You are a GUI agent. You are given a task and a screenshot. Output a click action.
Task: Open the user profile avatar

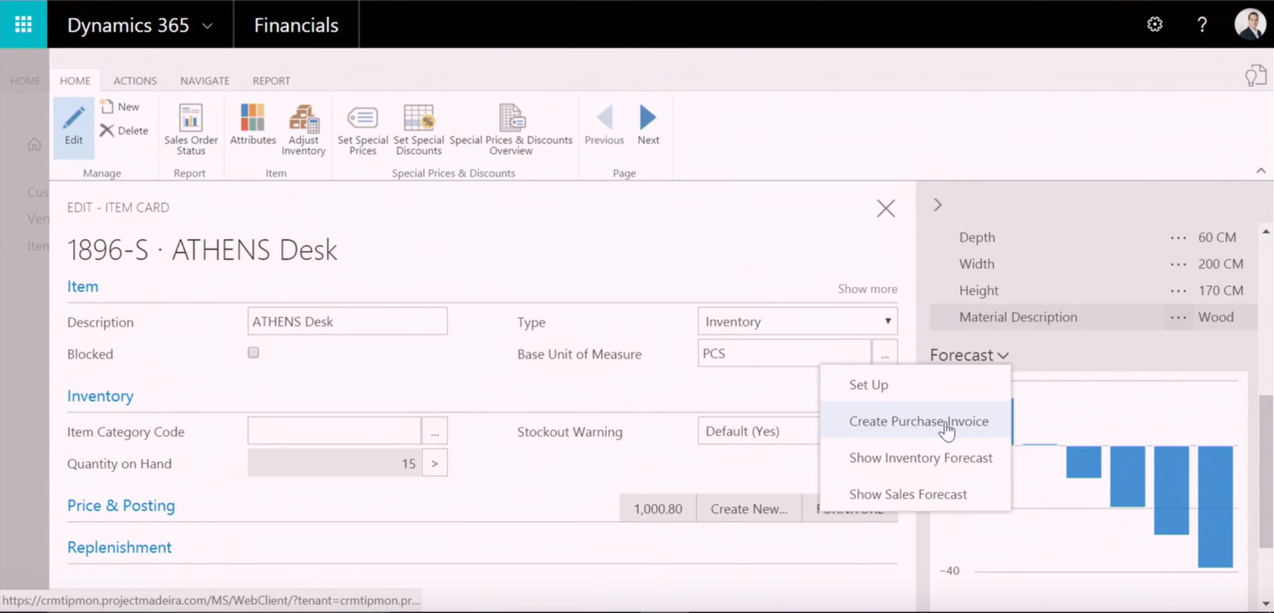[1250, 25]
